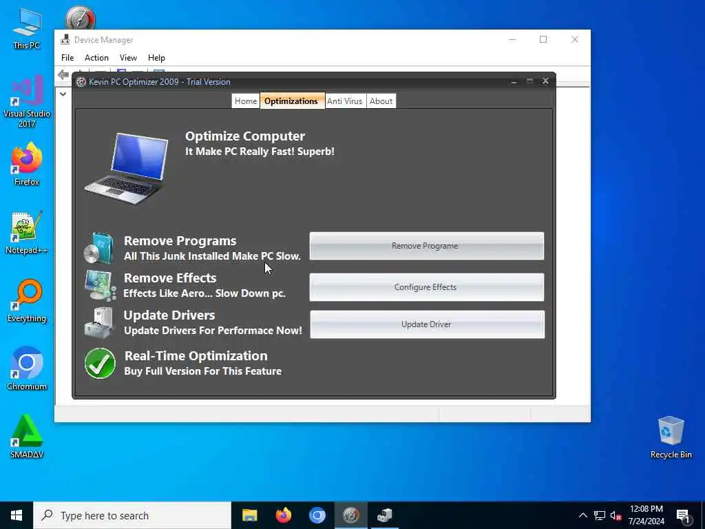Click Back arrow in Device Manager toolbar

(x=63, y=74)
